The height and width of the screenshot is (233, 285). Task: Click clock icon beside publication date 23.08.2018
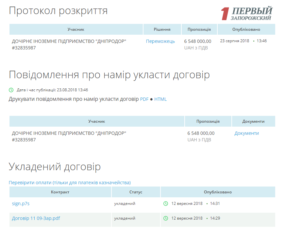pos(11,90)
